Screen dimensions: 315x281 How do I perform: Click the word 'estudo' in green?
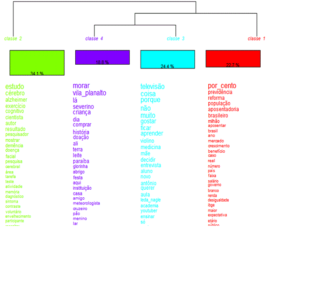[x=15, y=87]
